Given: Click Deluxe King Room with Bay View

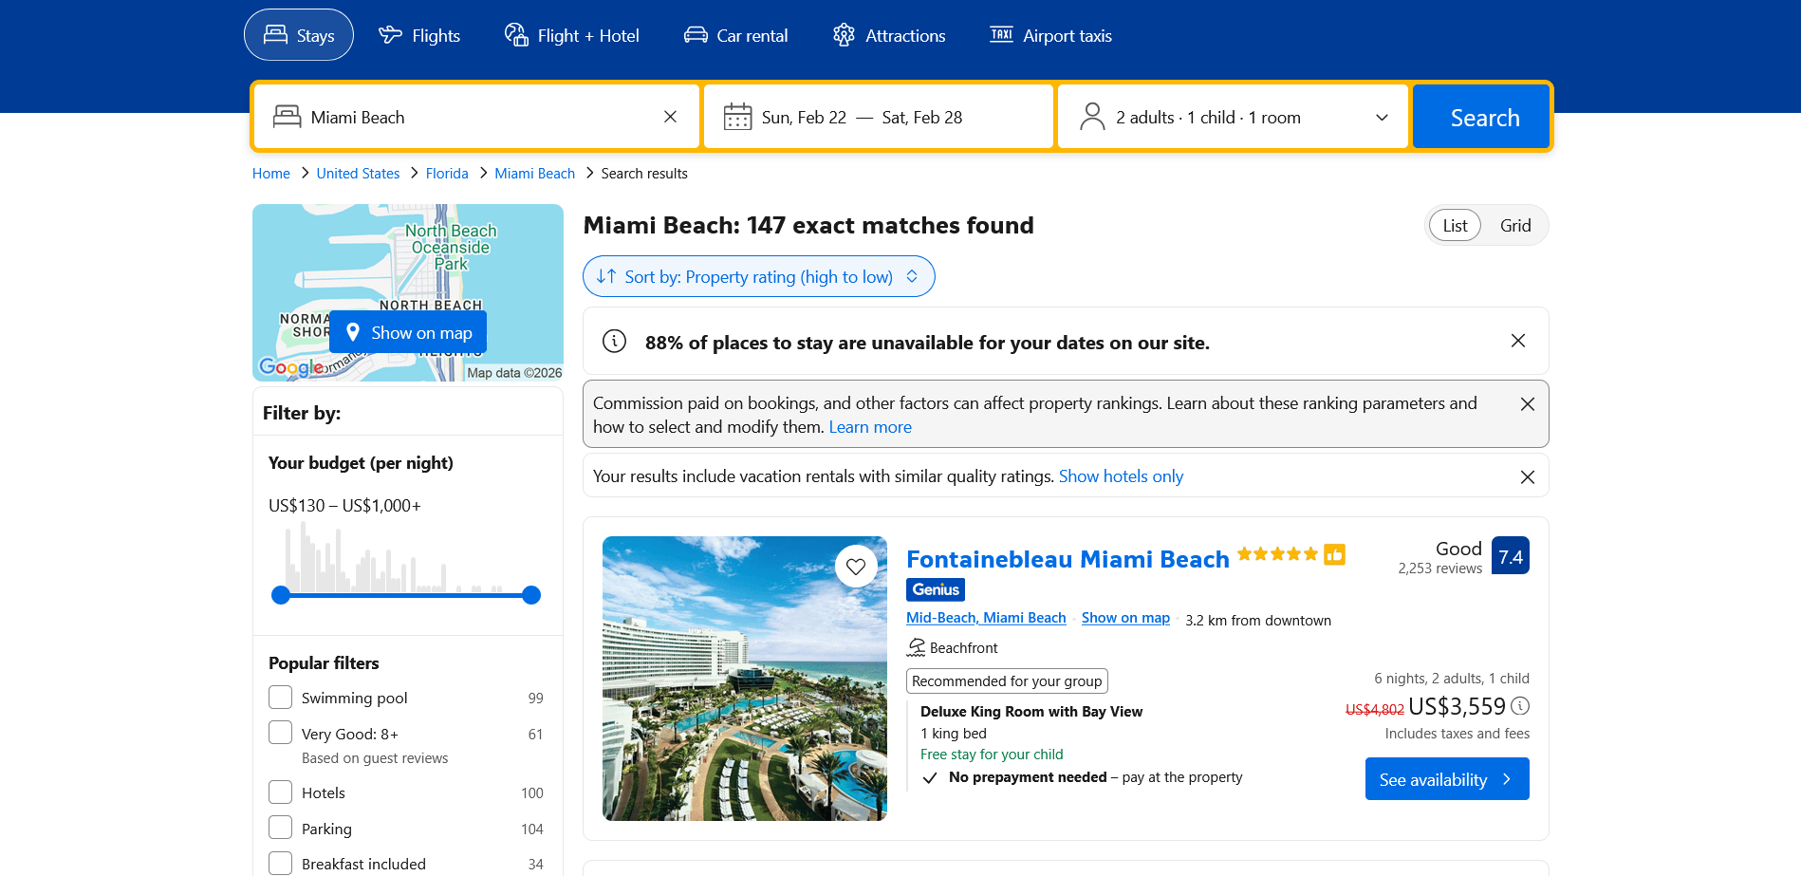Looking at the screenshot, I should coord(1031,712).
